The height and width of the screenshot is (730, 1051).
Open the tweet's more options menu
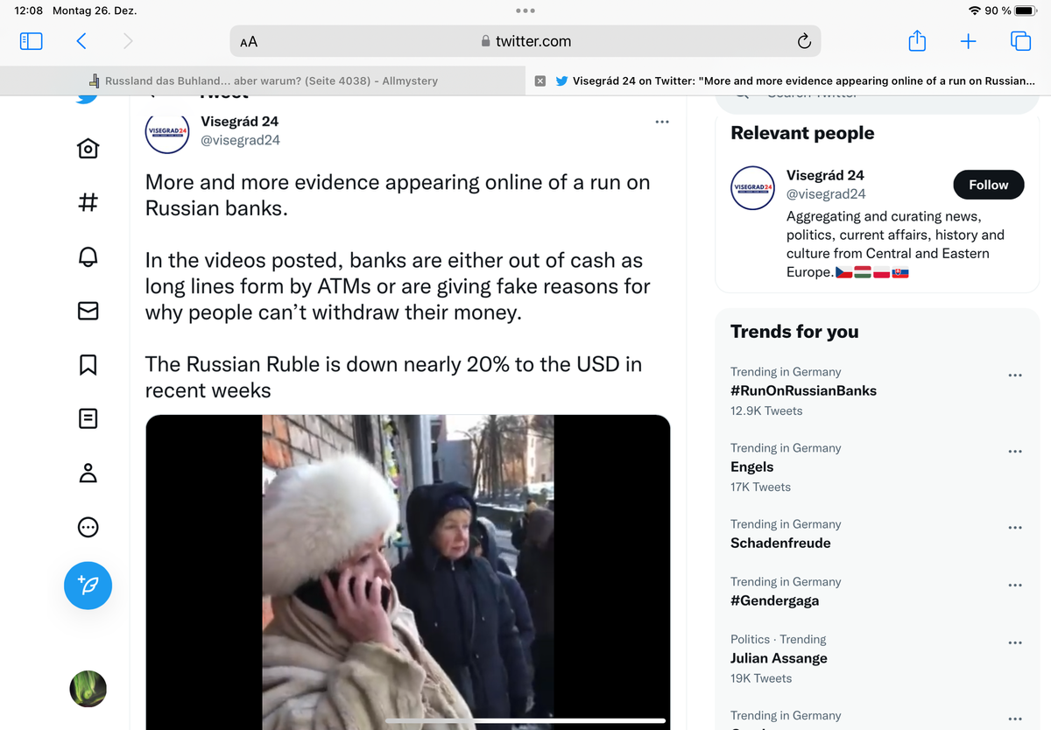click(x=662, y=122)
